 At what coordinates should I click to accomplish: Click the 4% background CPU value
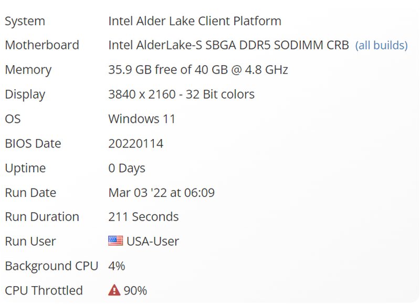117,266
